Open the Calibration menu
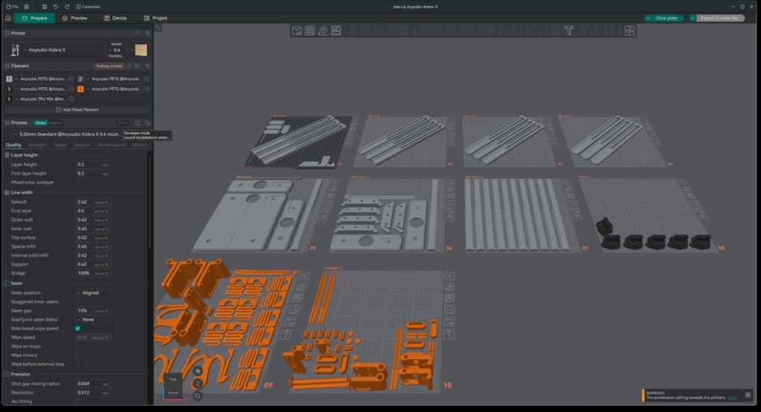The image size is (761, 412). click(x=88, y=7)
